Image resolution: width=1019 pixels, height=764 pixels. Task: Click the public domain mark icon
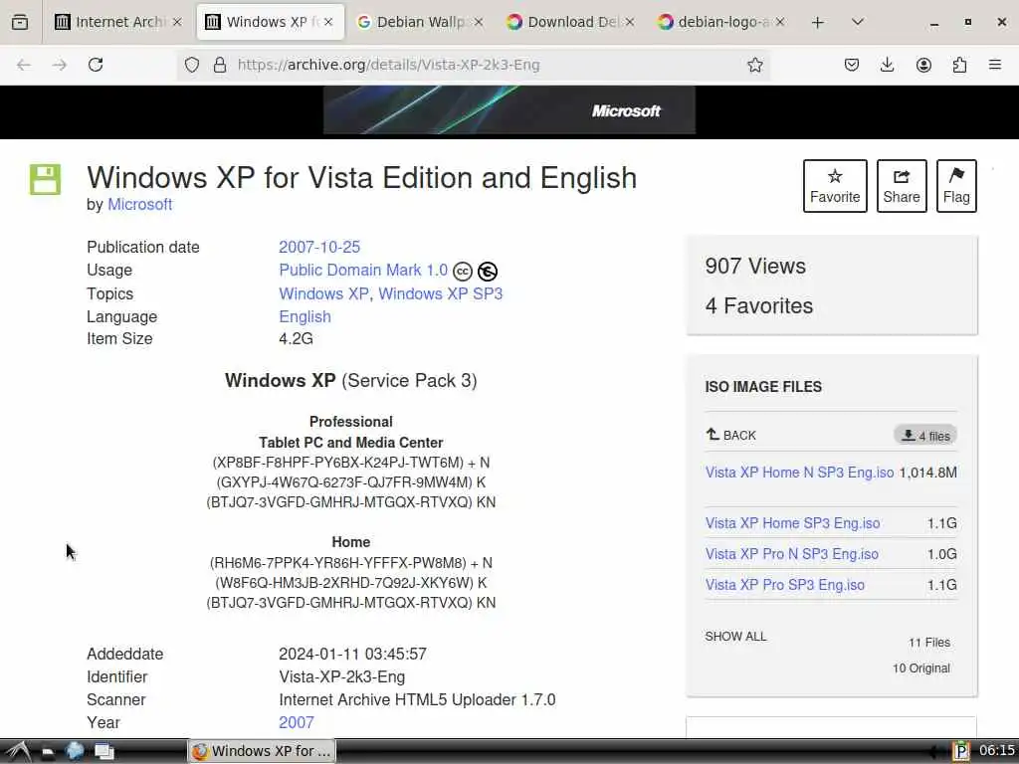pyautogui.click(x=488, y=271)
